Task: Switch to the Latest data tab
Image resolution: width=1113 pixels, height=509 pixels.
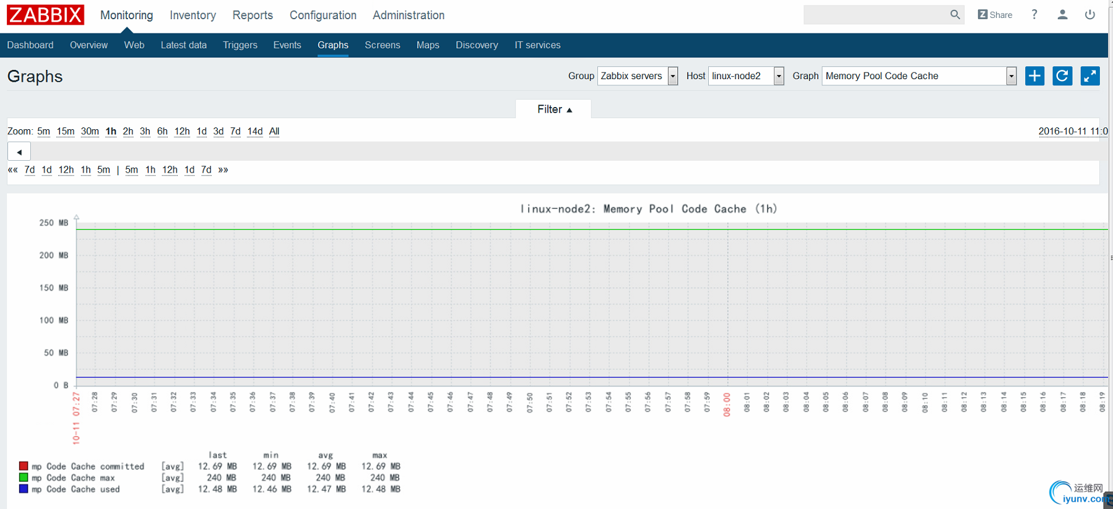Action: point(183,45)
